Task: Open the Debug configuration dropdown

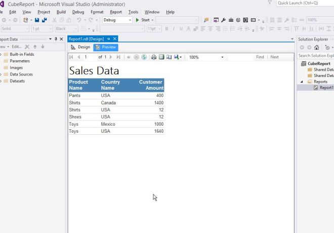Action: pyautogui.click(x=130, y=20)
